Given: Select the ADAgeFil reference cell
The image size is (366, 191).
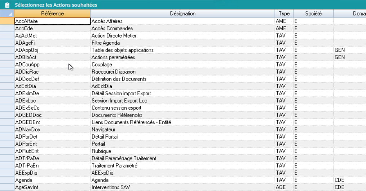Looking at the screenshot, I should (52, 43).
